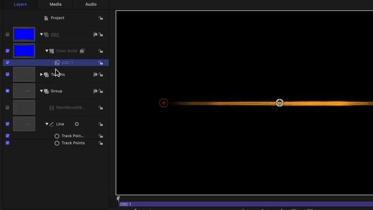Click the playhead marker below canvas

click(x=118, y=198)
